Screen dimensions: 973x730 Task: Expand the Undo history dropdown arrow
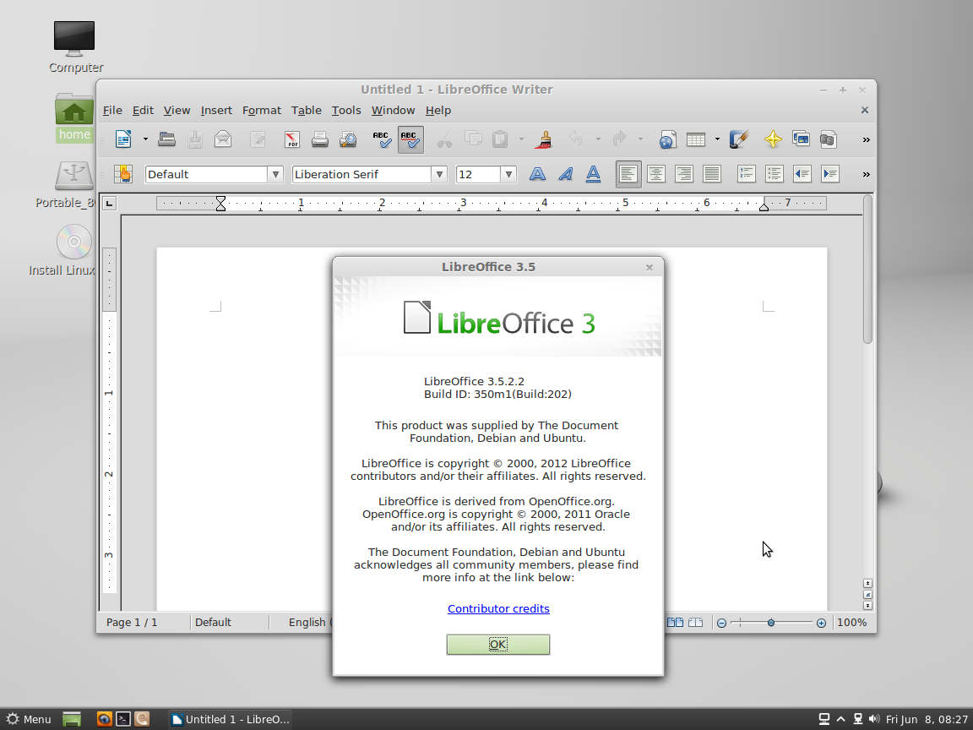[x=598, y=139]
